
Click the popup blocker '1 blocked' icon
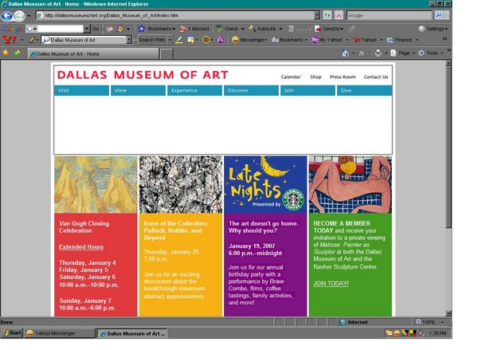pos(183,29)
